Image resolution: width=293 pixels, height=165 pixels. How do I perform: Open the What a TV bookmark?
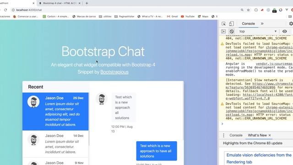(x=150, y=16)
